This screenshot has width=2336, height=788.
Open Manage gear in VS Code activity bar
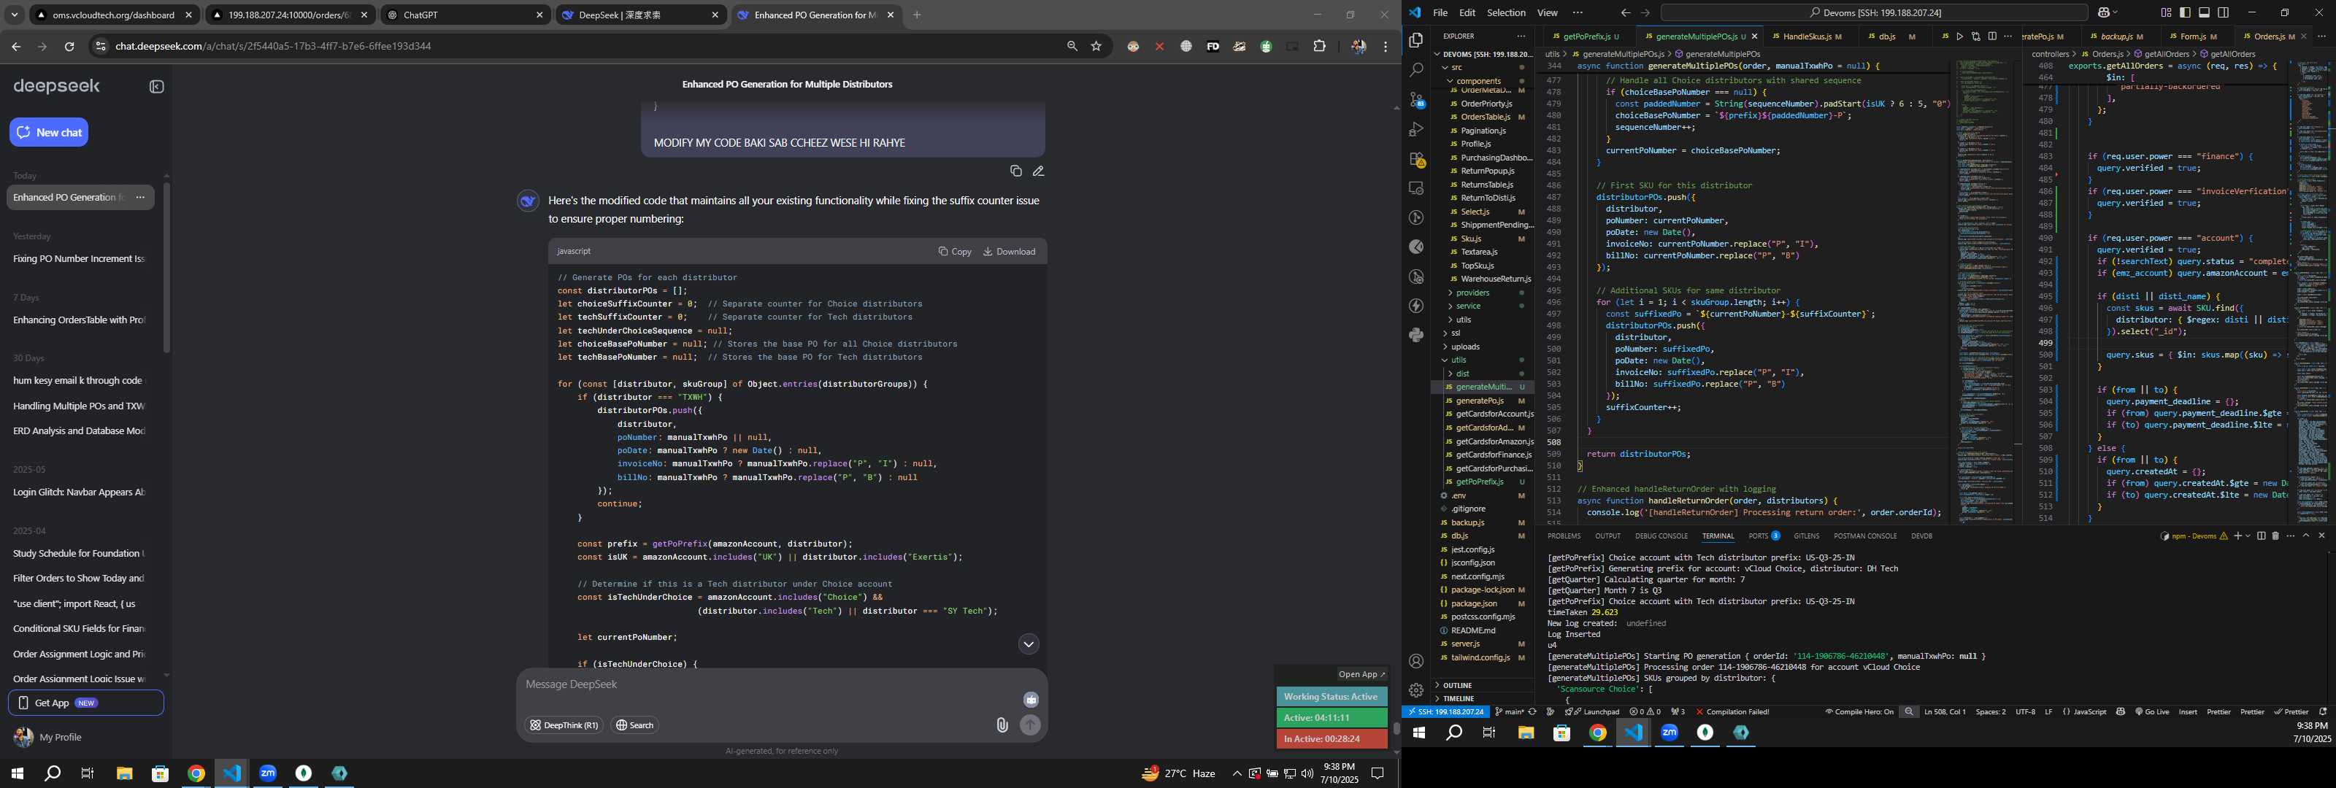[x=1415, y=690]
